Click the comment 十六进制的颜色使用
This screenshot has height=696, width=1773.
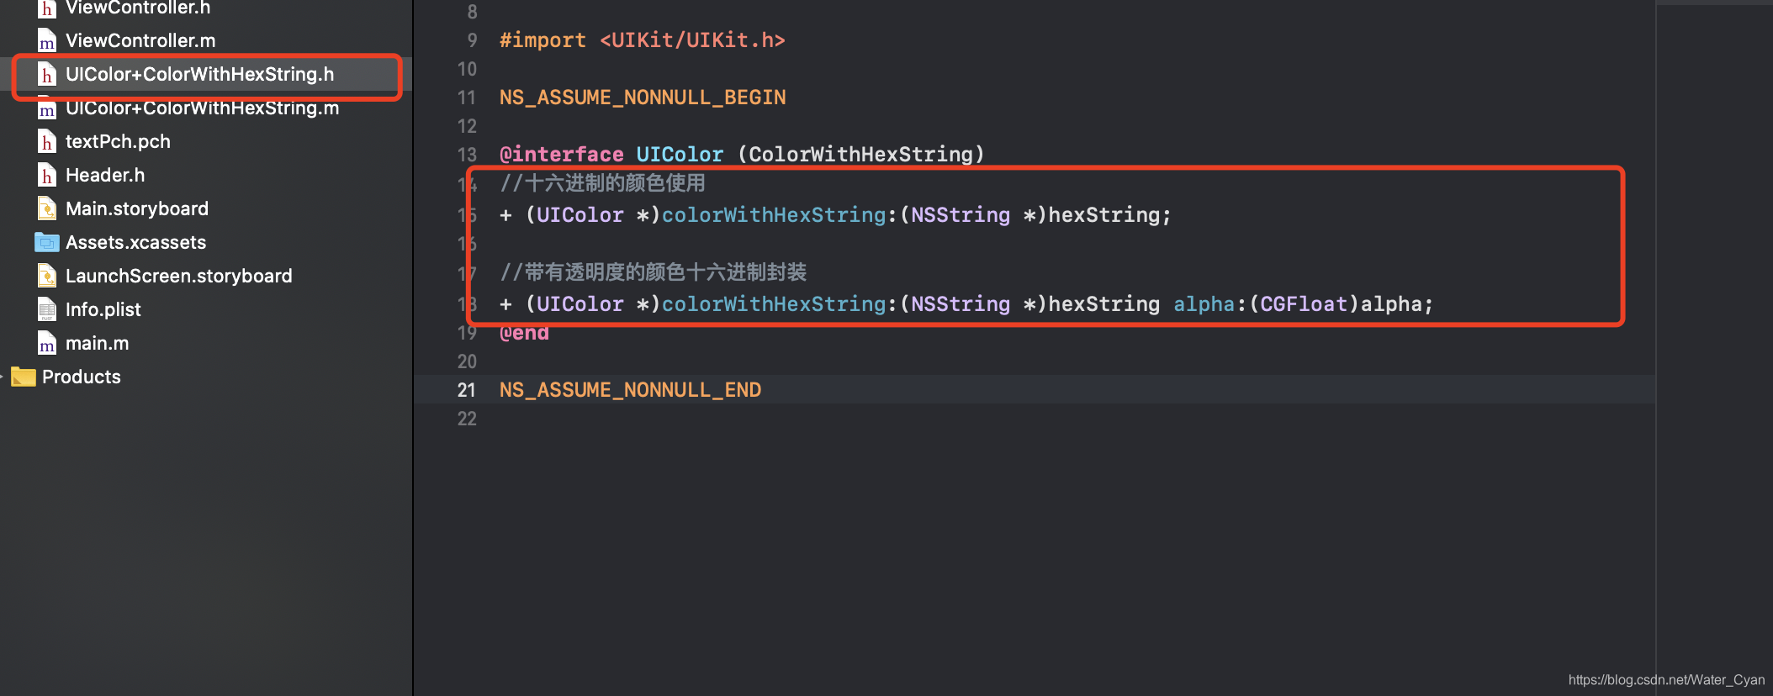click(x=602, y=183)
